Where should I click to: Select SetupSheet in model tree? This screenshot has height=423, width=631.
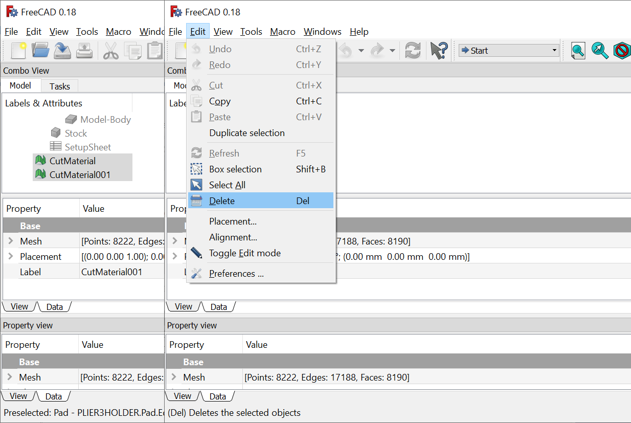pyautogui.click(x=87, y=147)
